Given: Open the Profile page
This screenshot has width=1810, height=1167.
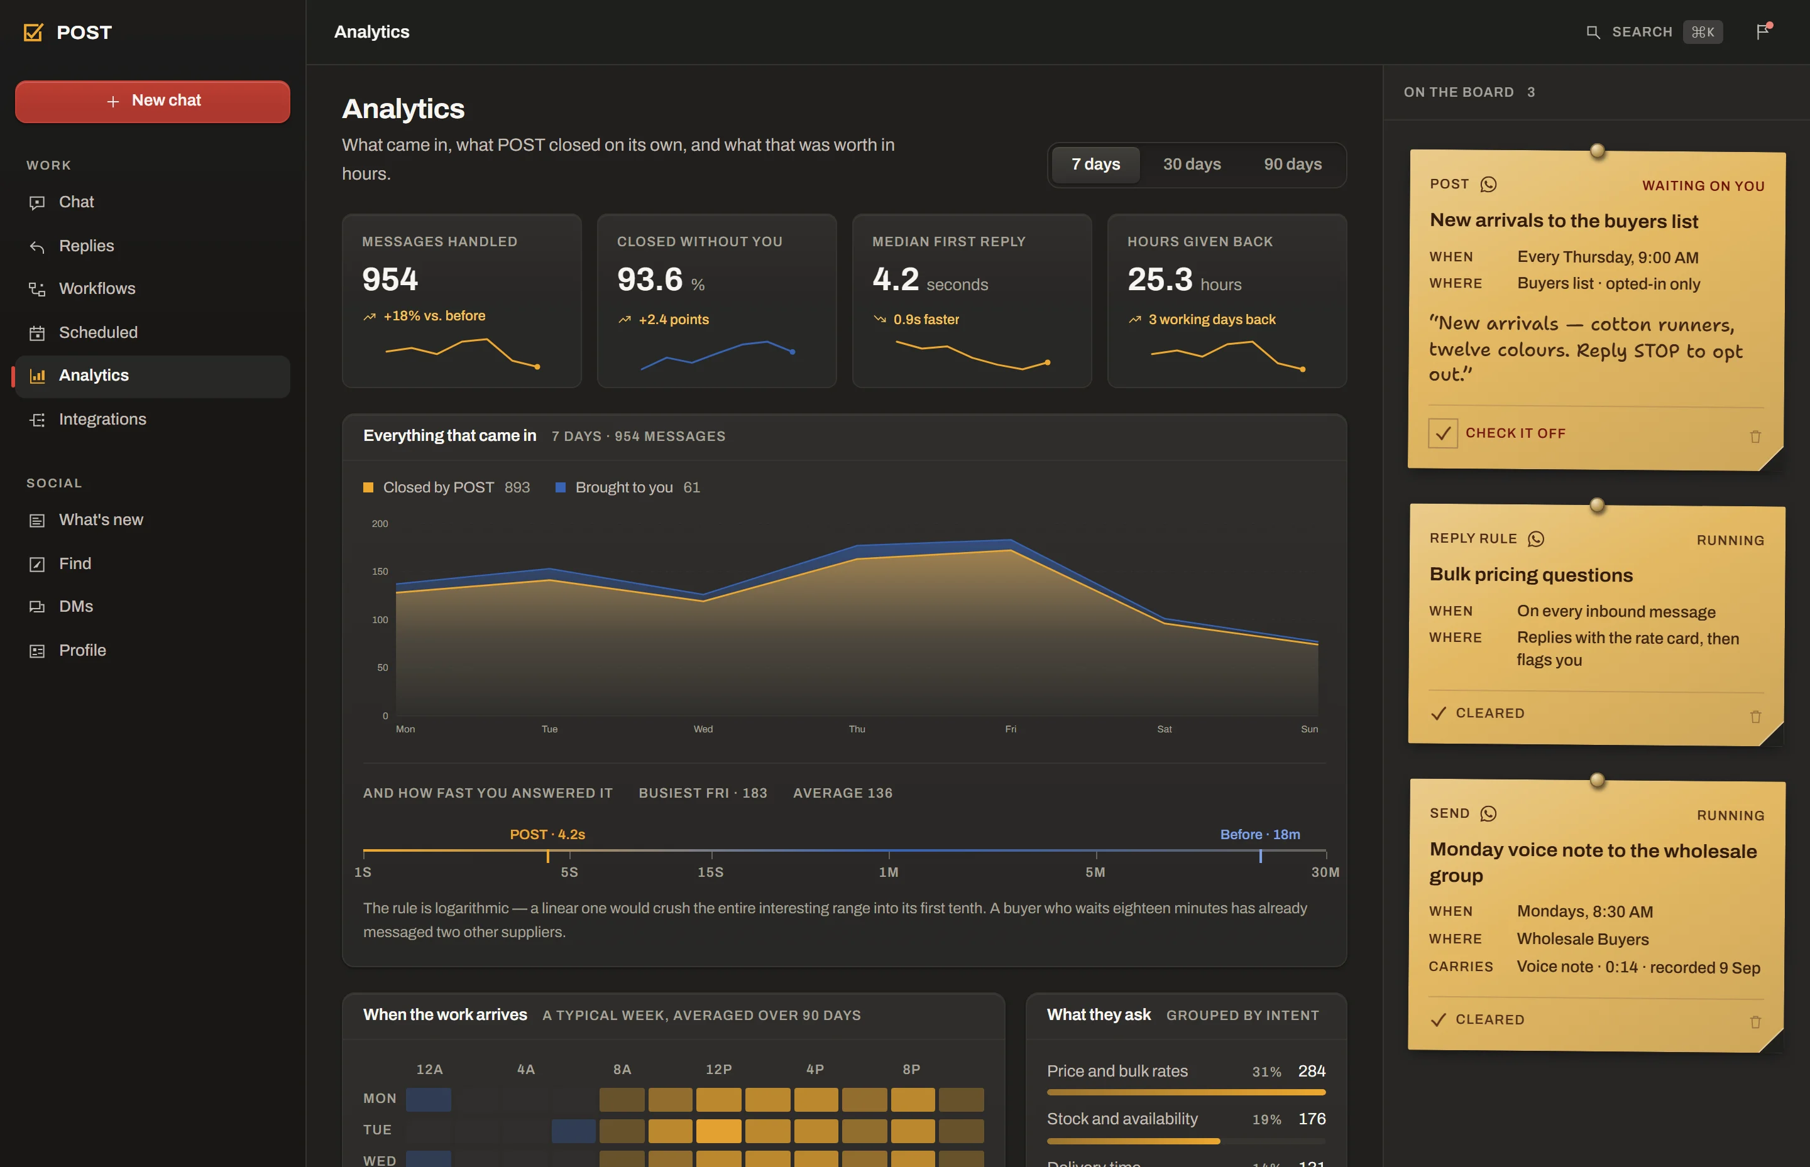Looking at the screenshot, I should [x=153, y=650].
